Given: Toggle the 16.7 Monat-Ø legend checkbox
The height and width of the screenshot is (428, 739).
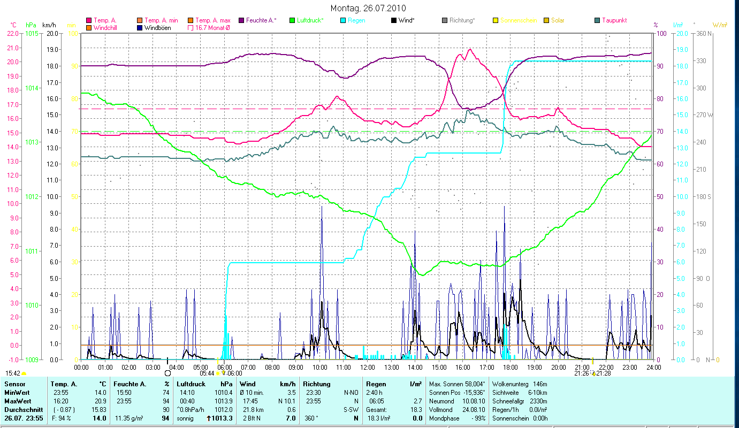Looking at the screenshot, I should coord(190,27).
